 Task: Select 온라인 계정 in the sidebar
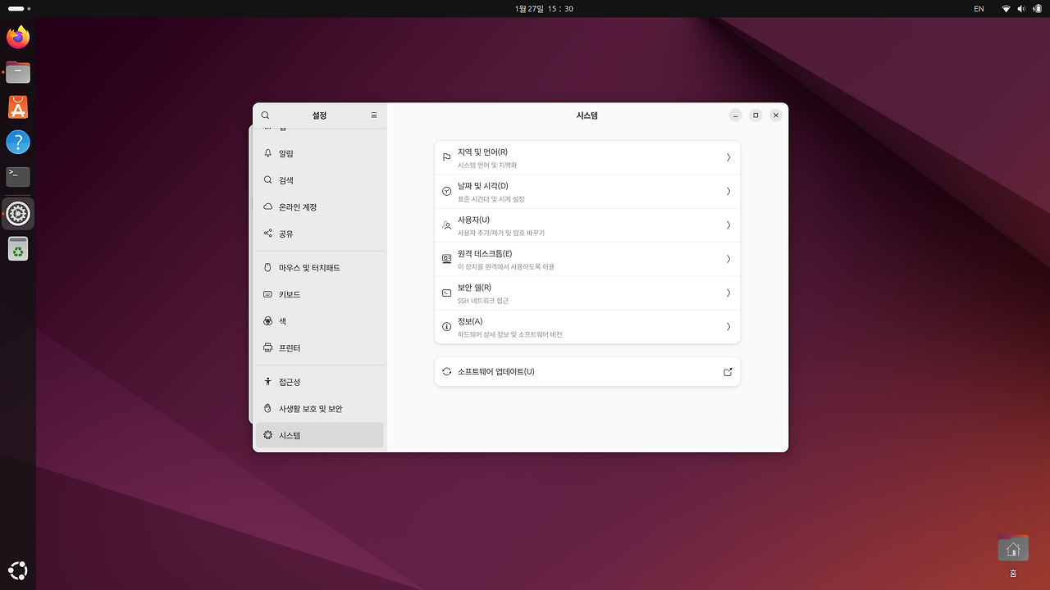[319, 207]
